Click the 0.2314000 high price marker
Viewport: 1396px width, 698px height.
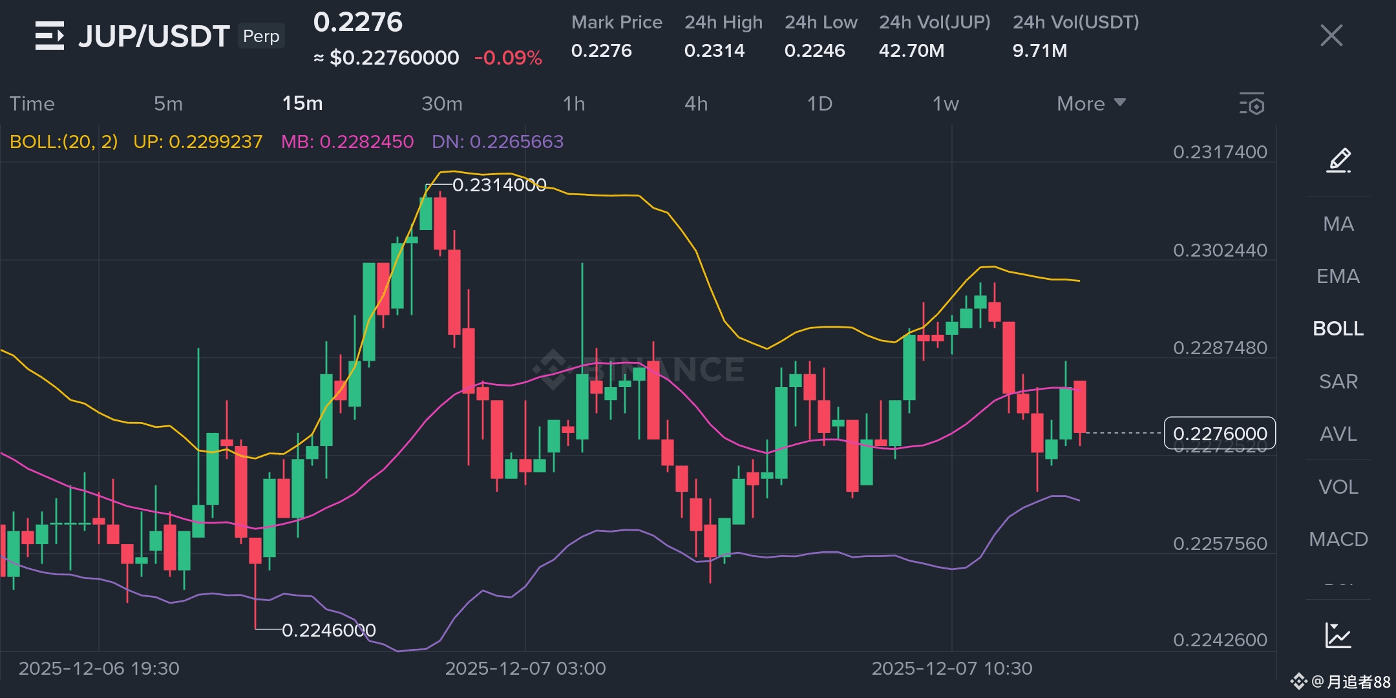coord(499,185)
